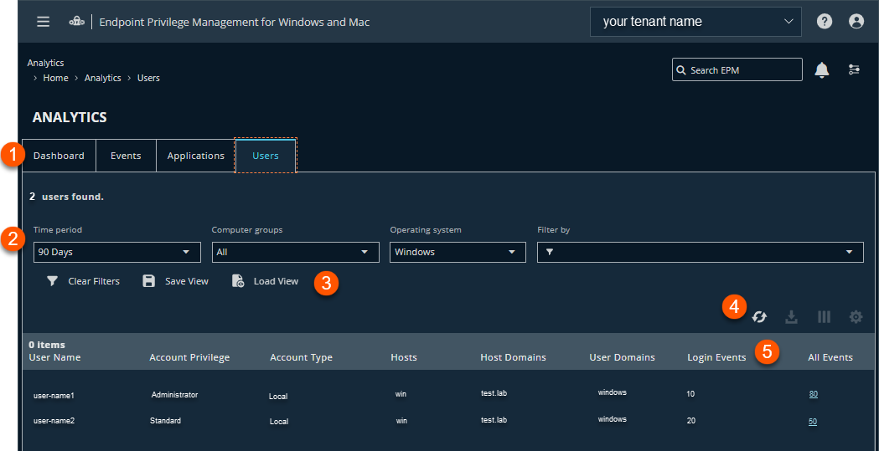
Task: Click the Save View floppy disk icon
Action: [148, 281]
